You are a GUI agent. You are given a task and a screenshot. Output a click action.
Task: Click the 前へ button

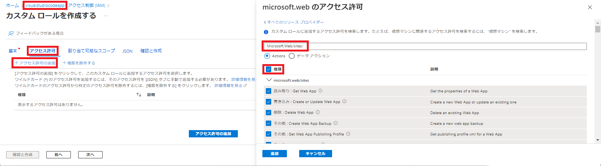(59, 155)
